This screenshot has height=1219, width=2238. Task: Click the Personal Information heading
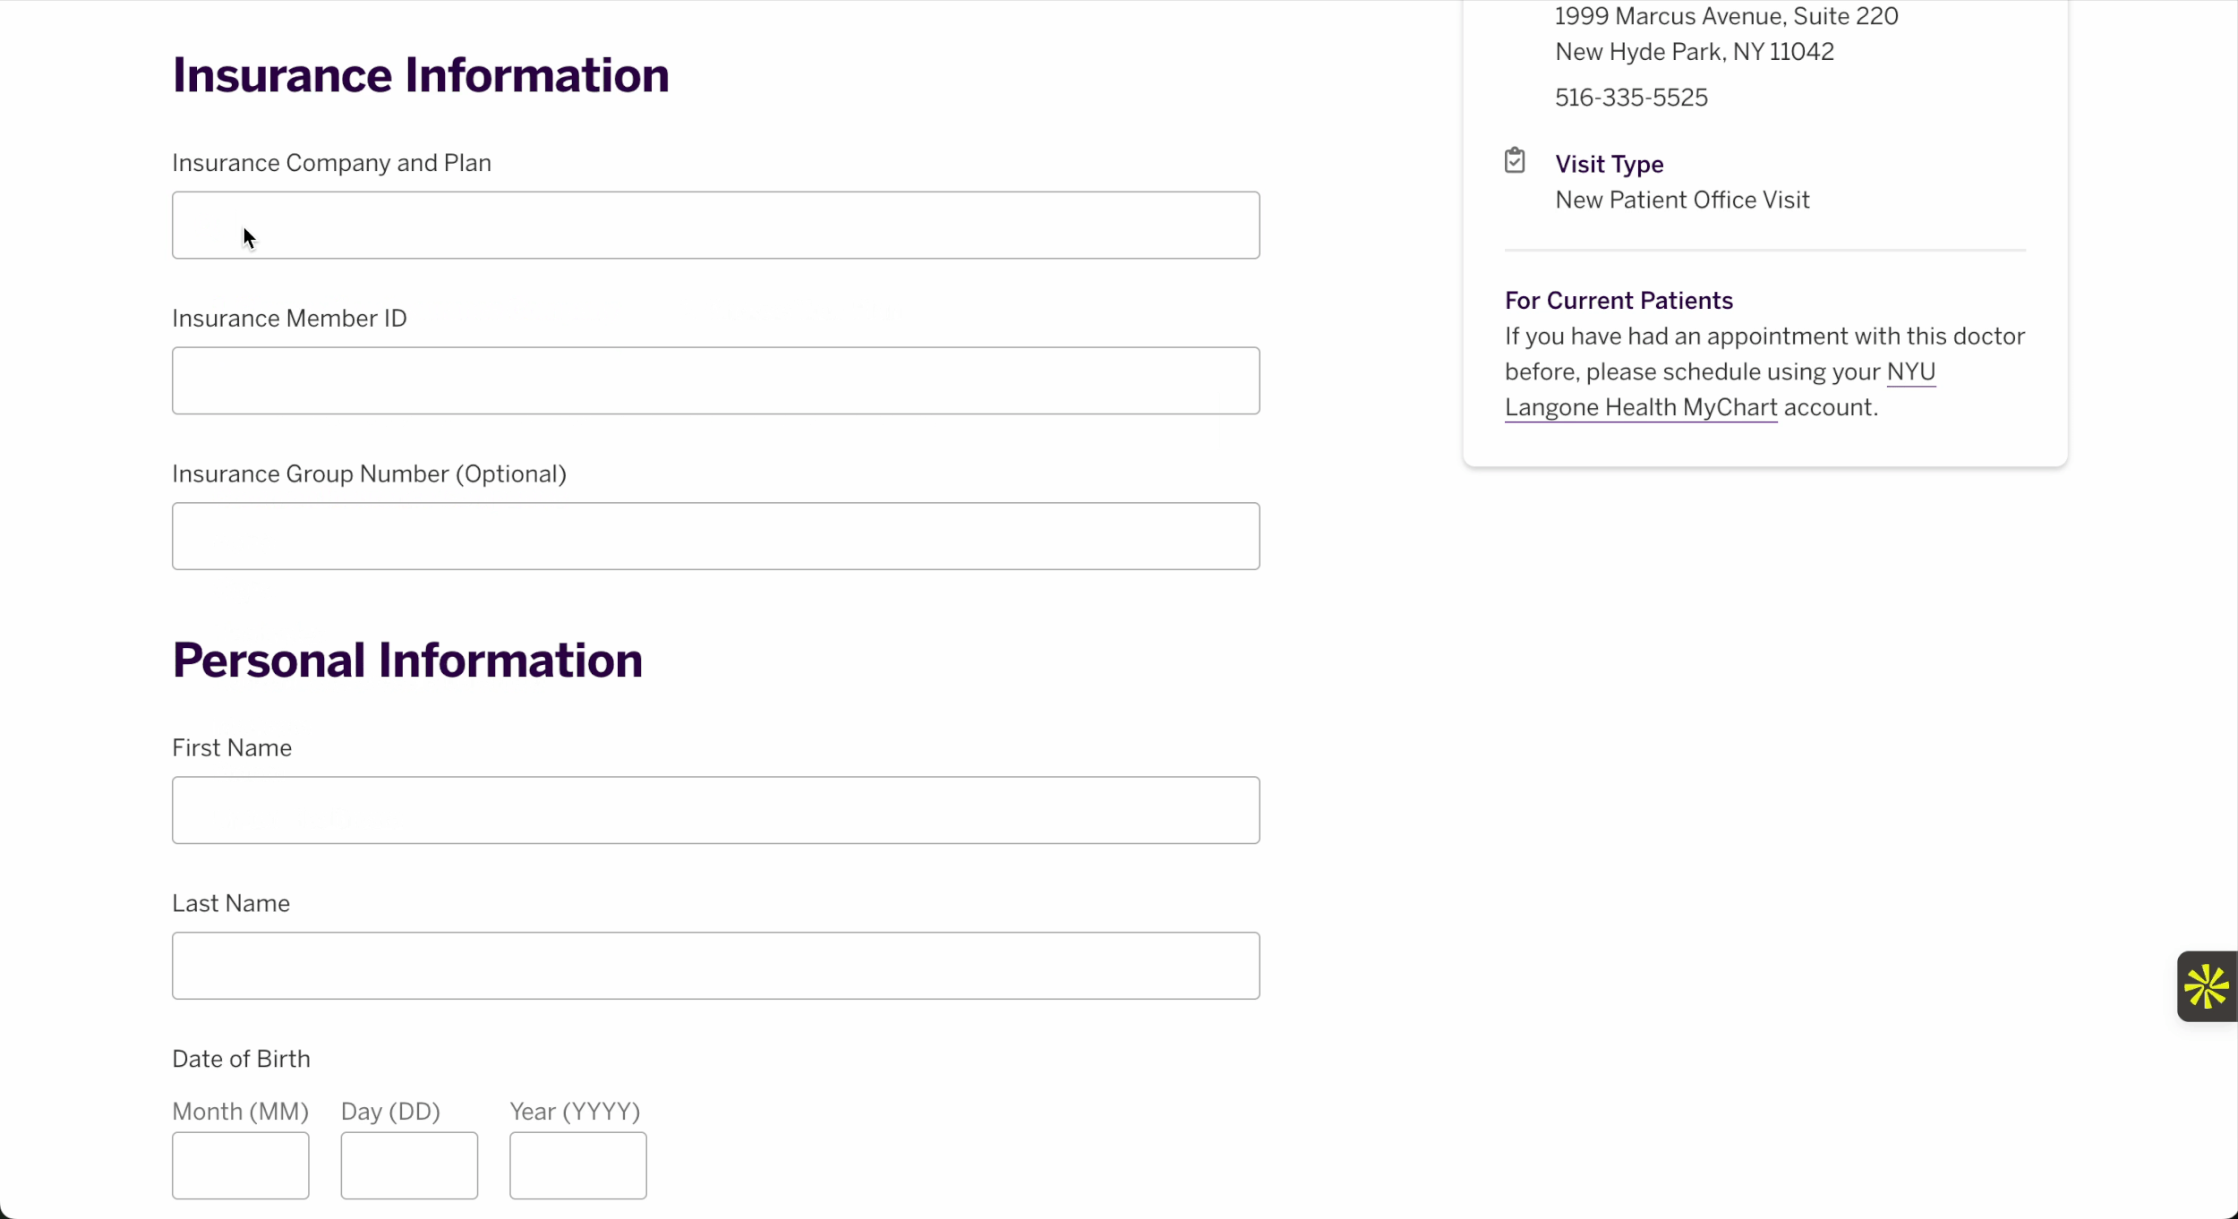pos(406,661)
